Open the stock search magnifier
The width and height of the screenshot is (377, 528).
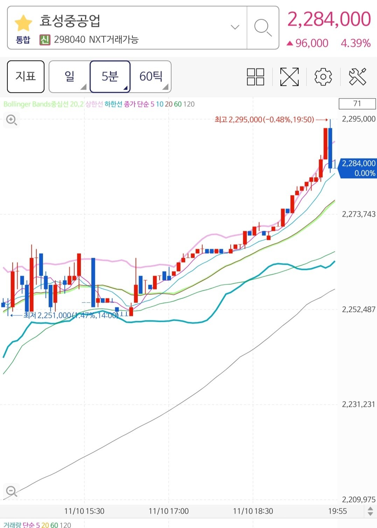click(263, 28)
